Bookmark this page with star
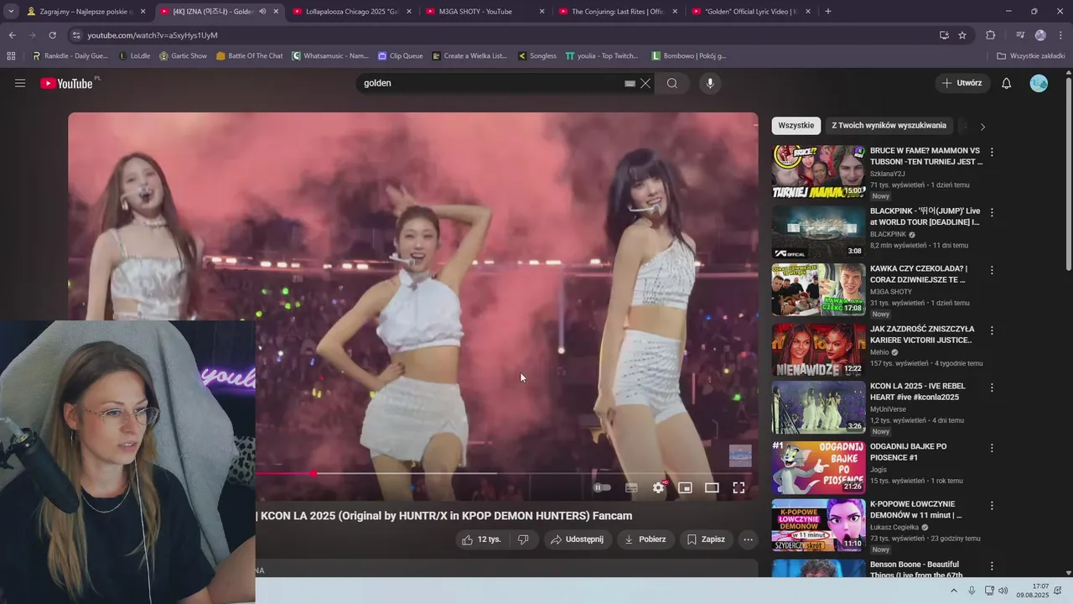Viewport: 1073px width, 604px height. pyautogui.click(x=962, y=35)
